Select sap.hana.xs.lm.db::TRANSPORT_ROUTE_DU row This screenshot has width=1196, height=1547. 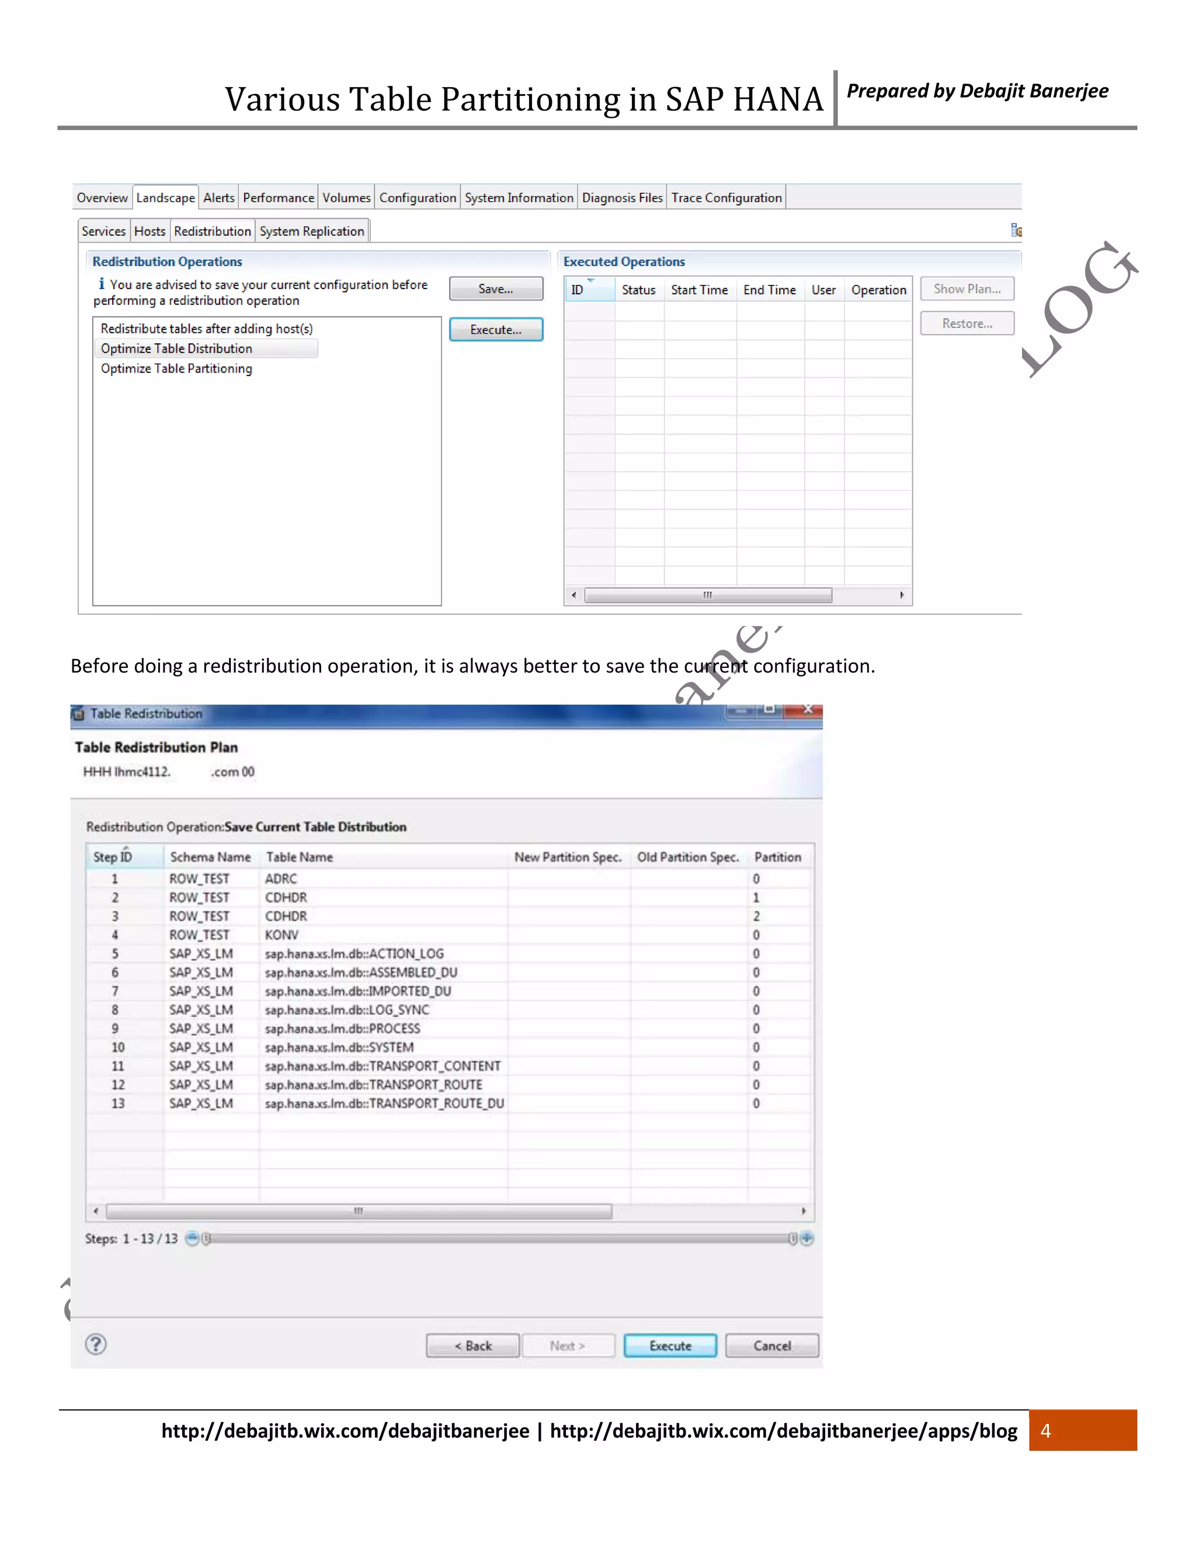[x=449, y=1103]
